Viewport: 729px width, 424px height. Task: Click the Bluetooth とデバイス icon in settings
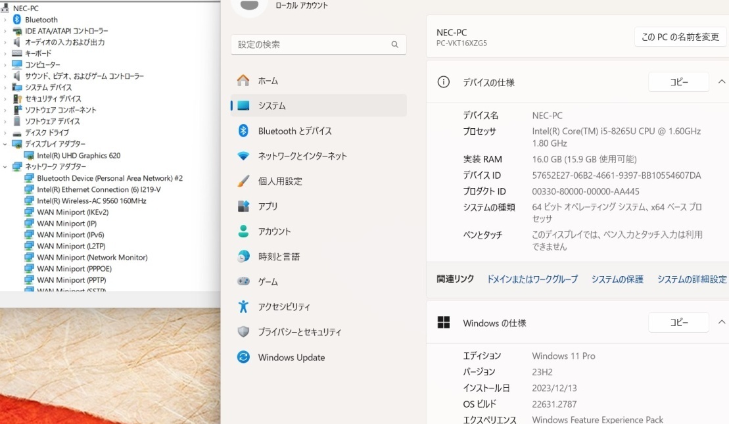[x=243, y=131]
